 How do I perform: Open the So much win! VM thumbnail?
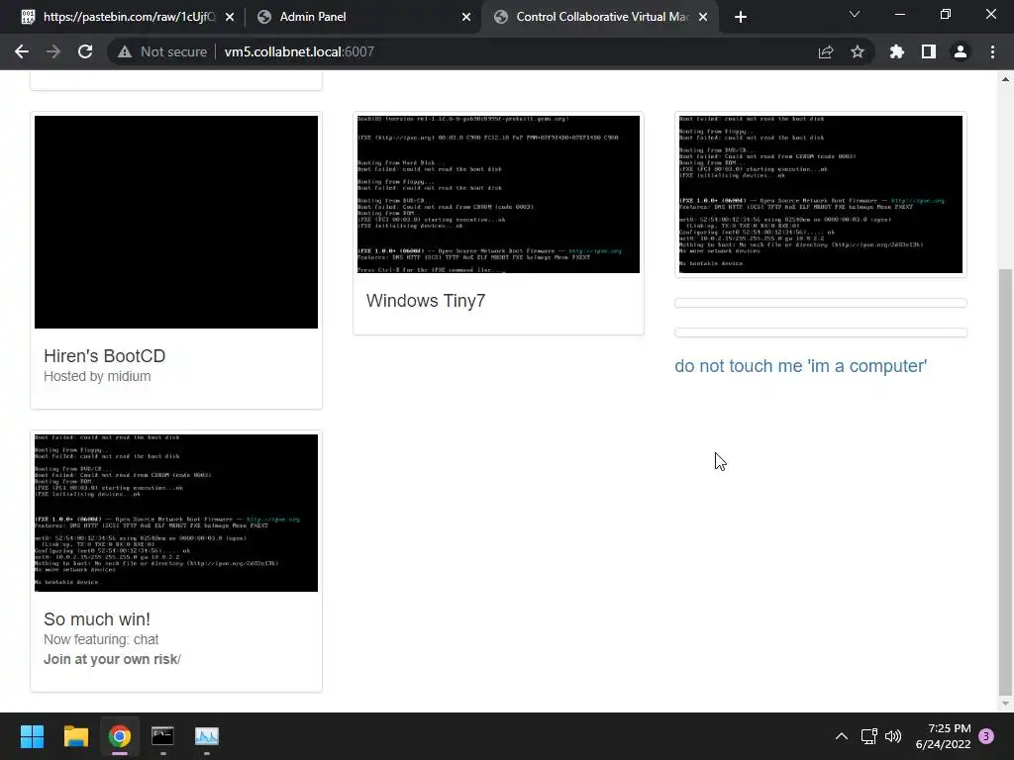point(176,513)
